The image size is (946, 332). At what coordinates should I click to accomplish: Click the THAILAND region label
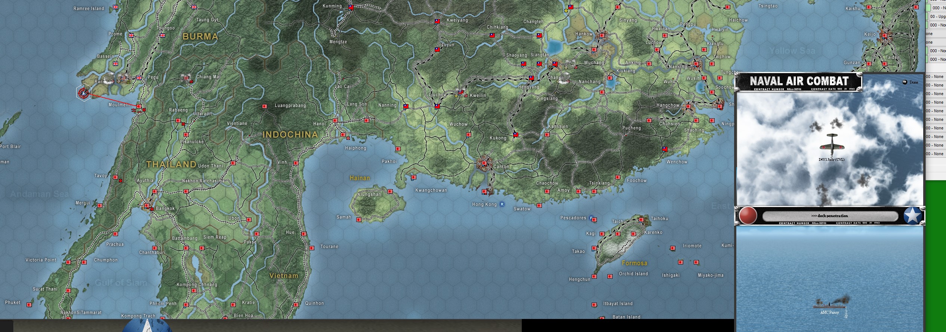point(171,165)
